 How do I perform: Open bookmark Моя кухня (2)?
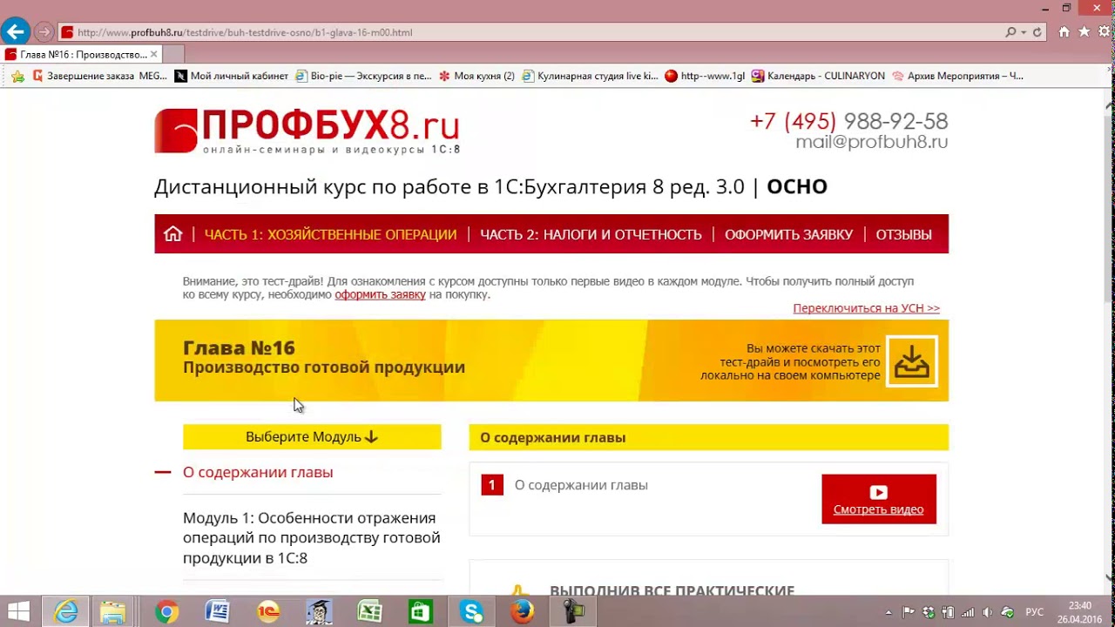click(476, 76)
